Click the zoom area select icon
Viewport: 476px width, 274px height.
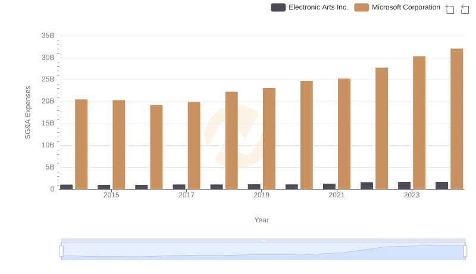(x=450, y=9)
